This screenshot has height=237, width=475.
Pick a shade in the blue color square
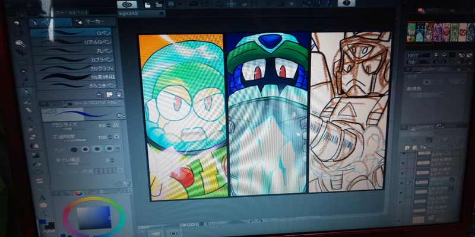93,217
